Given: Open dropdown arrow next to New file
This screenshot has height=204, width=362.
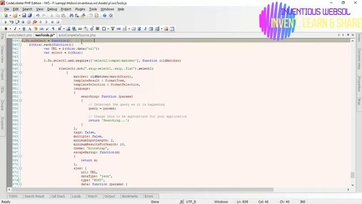Looking at the screenshot, I should point(10,16).
